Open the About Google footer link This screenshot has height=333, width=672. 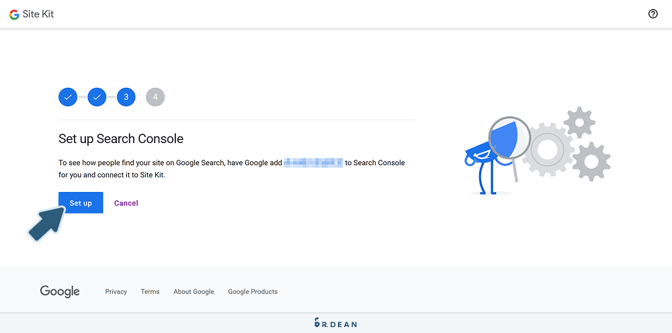194,291
